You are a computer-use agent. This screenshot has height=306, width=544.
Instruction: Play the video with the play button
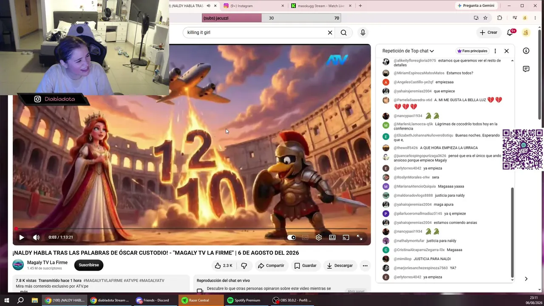click(x=22, y=238)
